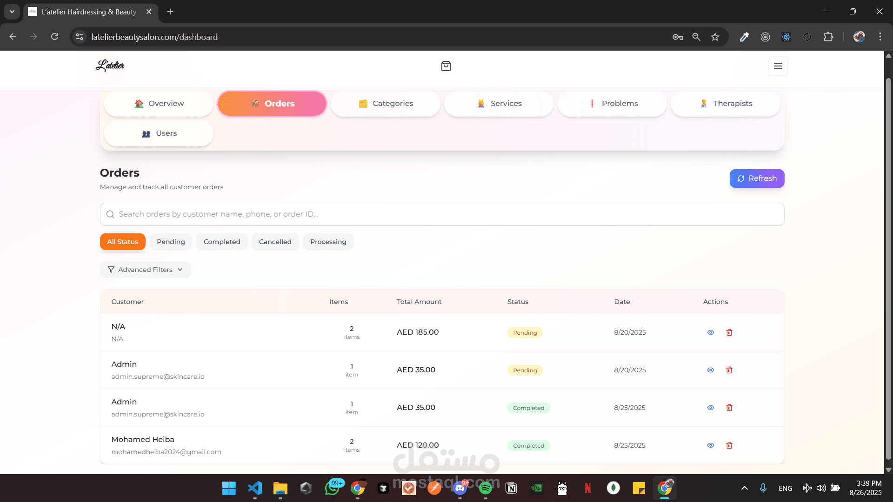Screen dimensions: 893x502
Task: Click the order search input field
Action: [442, 214]
